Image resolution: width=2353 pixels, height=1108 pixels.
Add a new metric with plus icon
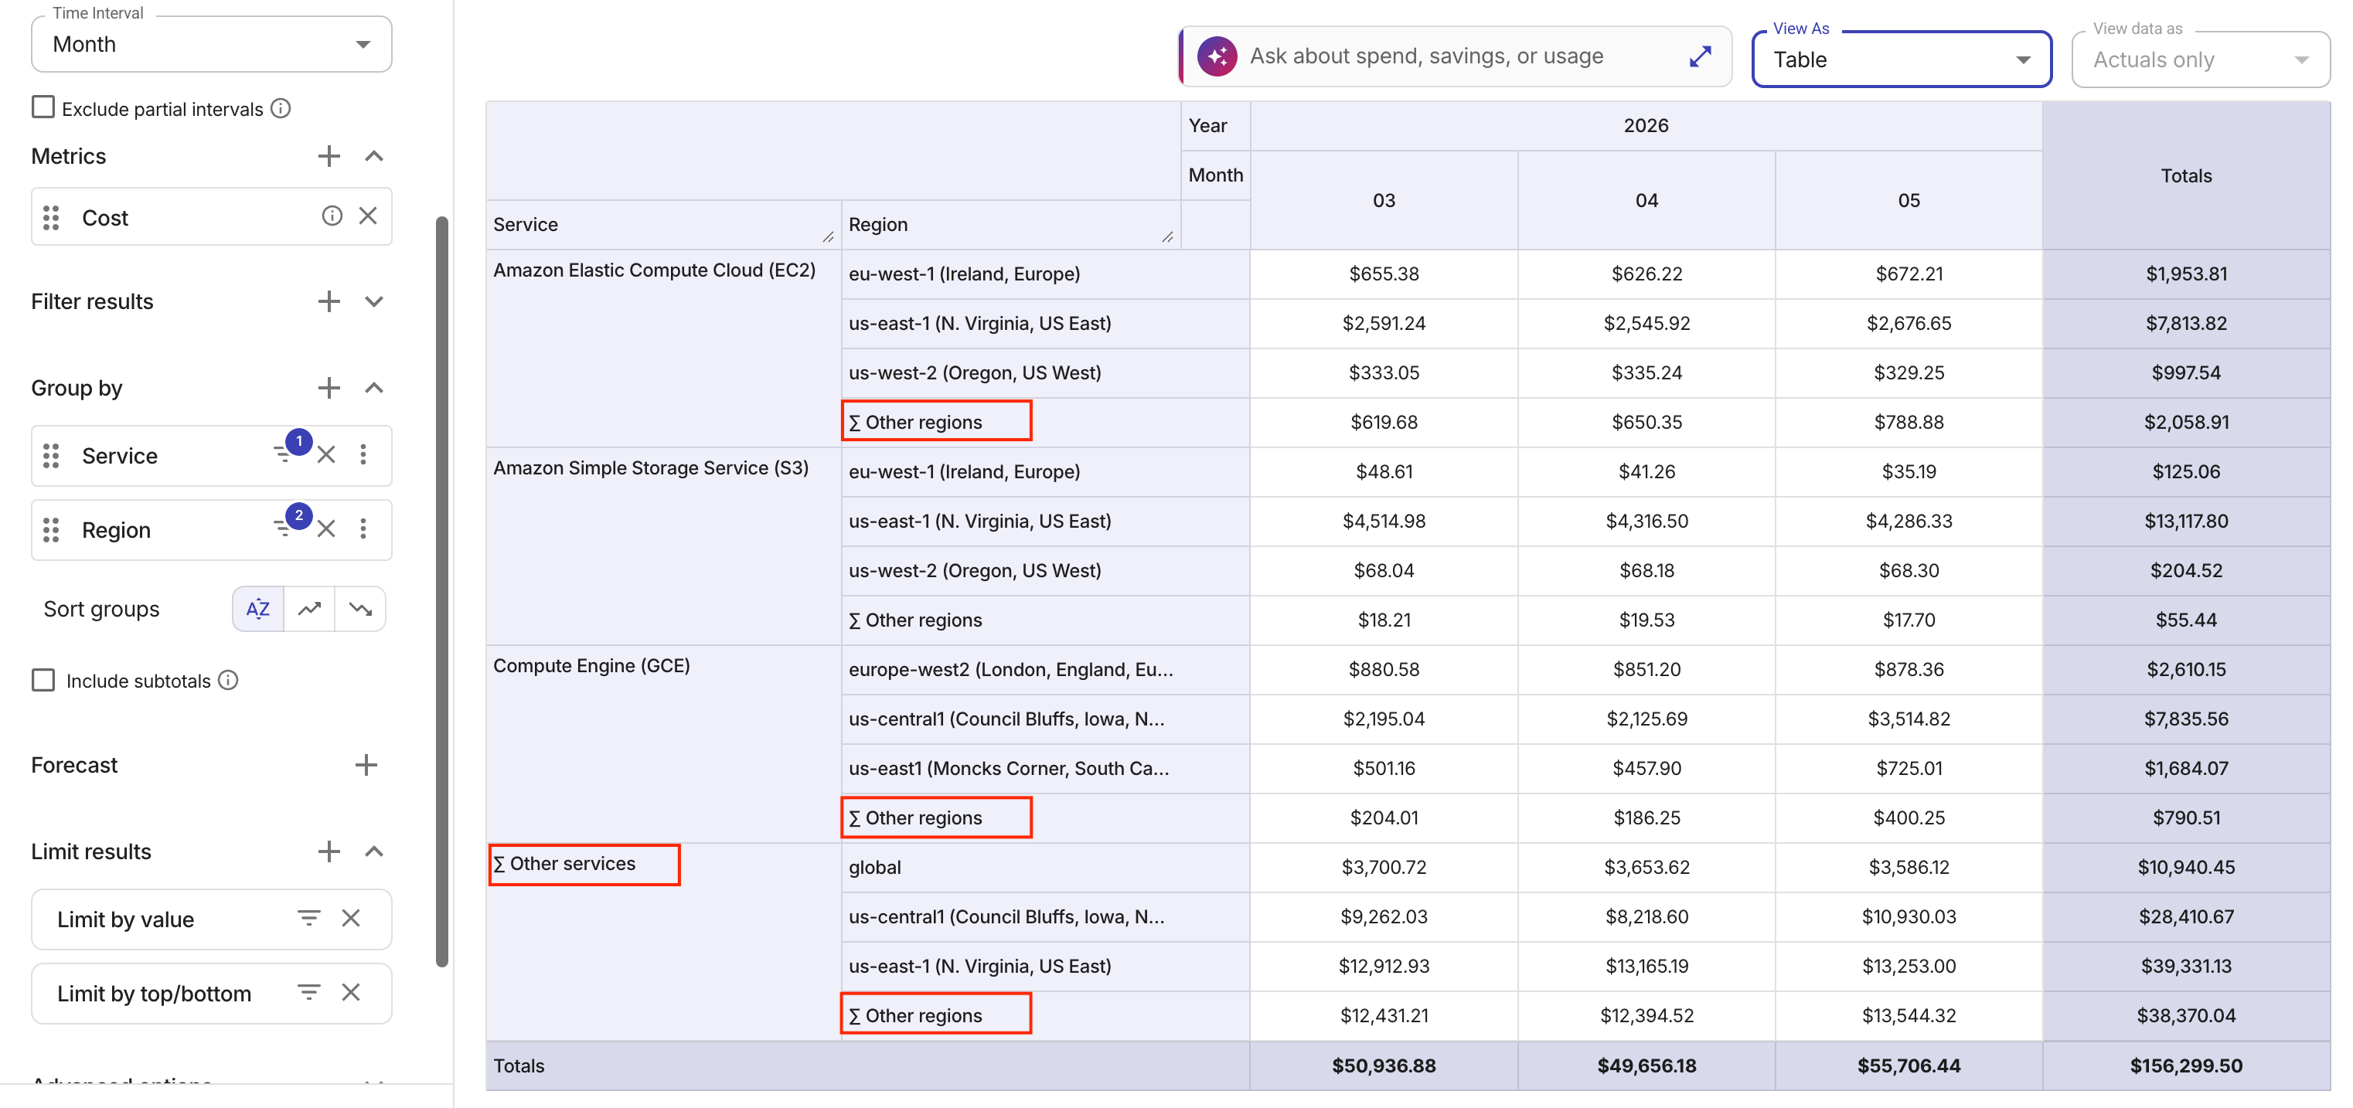[329, 156]
